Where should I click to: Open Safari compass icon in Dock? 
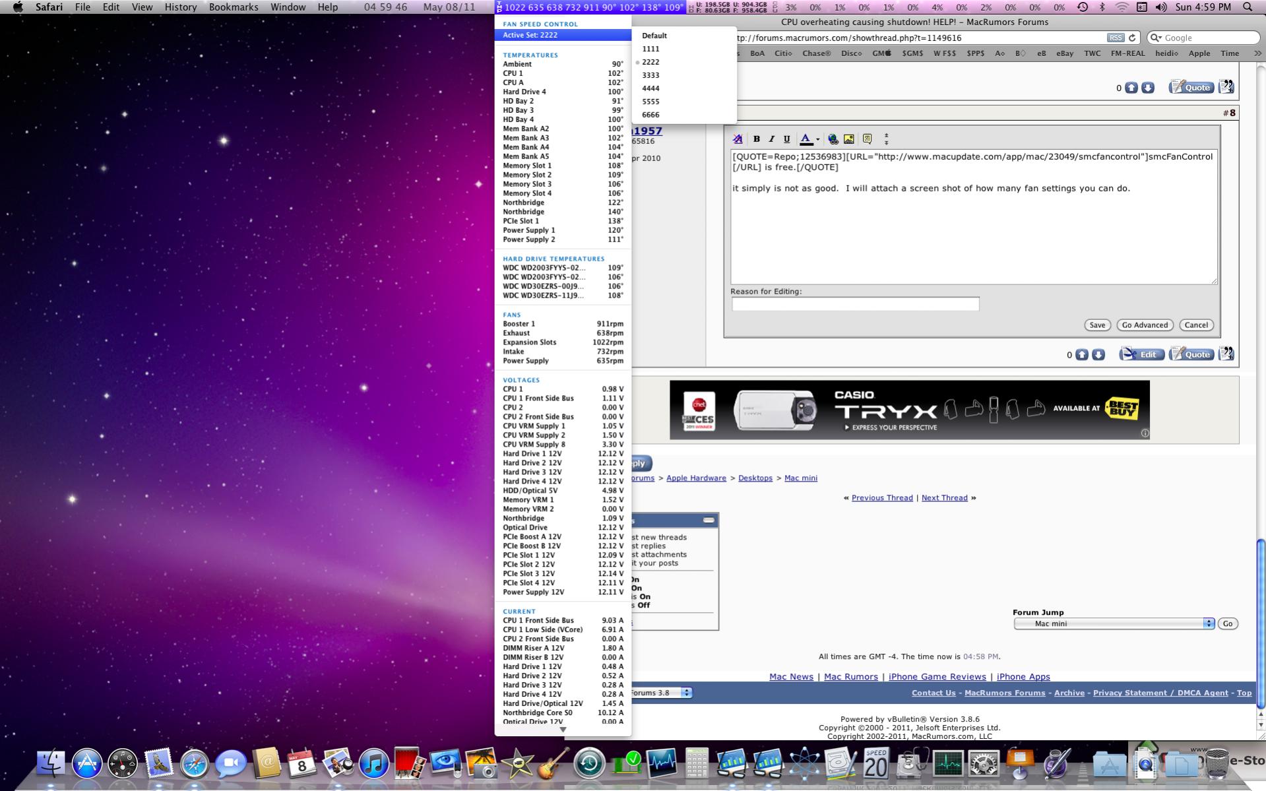(195, 763)
